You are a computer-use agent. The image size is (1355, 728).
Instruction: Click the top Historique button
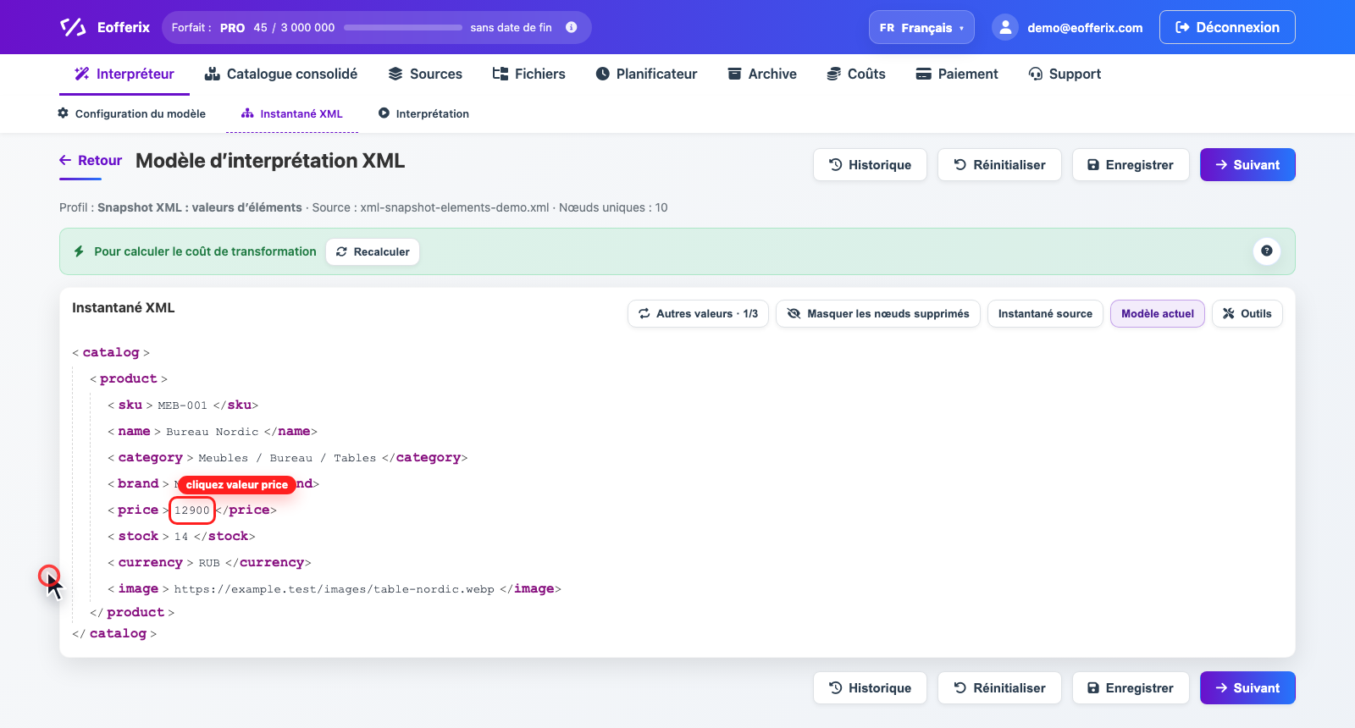coord(870,165)
